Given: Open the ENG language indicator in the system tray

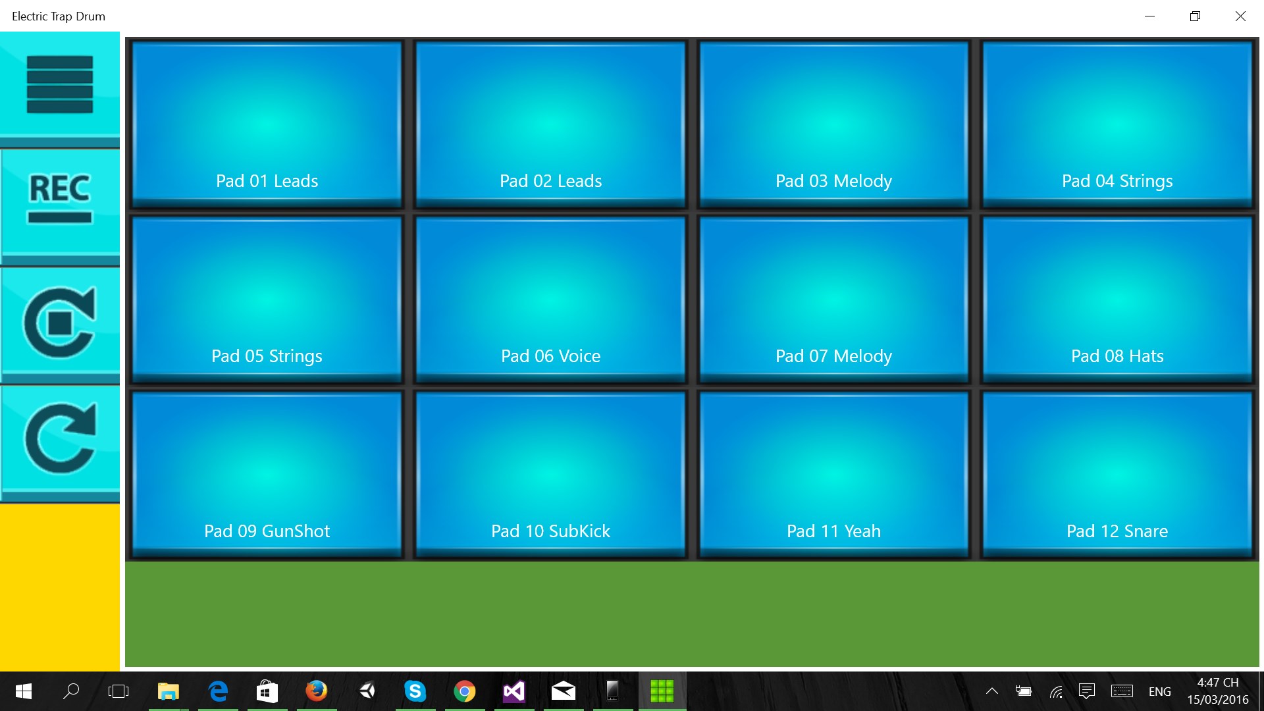Looking at the screenshot, I should point(1159,691).
